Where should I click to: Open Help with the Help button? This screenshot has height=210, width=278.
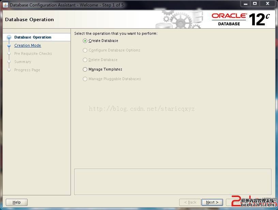[17, 202]
